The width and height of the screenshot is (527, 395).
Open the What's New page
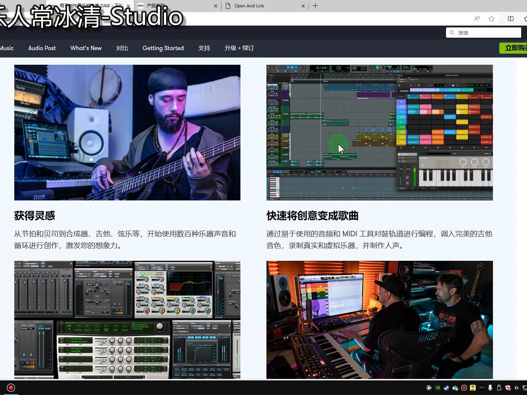coord(86,48)
